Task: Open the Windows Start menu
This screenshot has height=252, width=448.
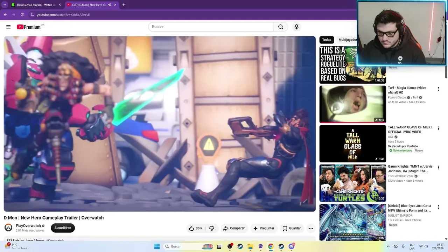Action: point(156,246)
